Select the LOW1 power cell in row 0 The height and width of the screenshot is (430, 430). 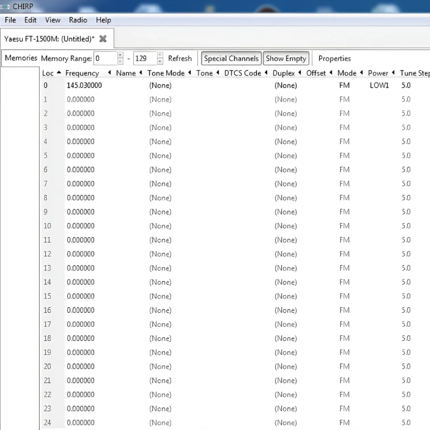pos(379,85)
